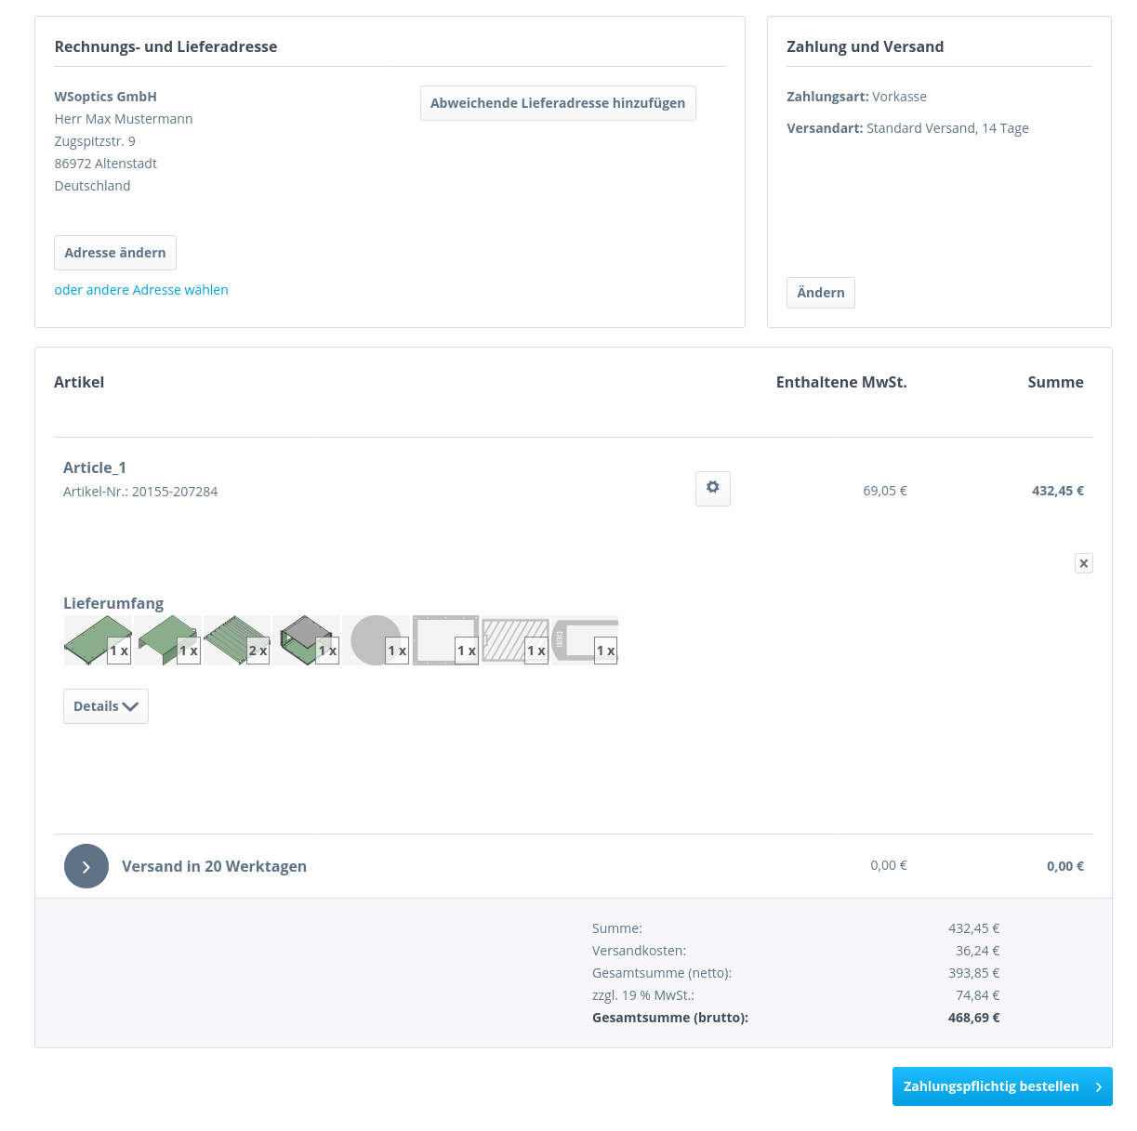Click the Article_1 title
Image resolution: width=1137 pixels, height=1131 pixels.
click(95, 467)
